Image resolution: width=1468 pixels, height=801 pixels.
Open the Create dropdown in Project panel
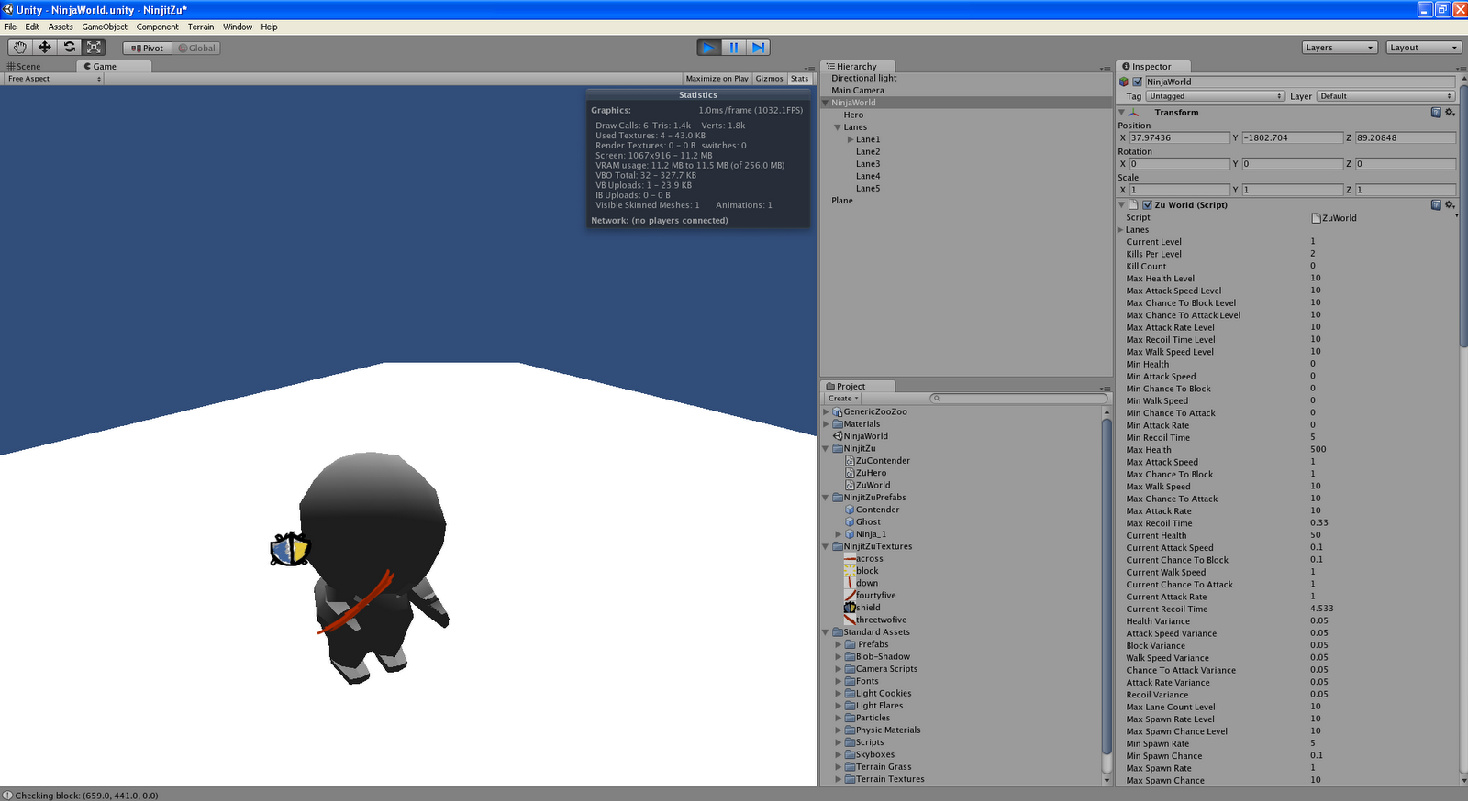[x=843, y=399]
